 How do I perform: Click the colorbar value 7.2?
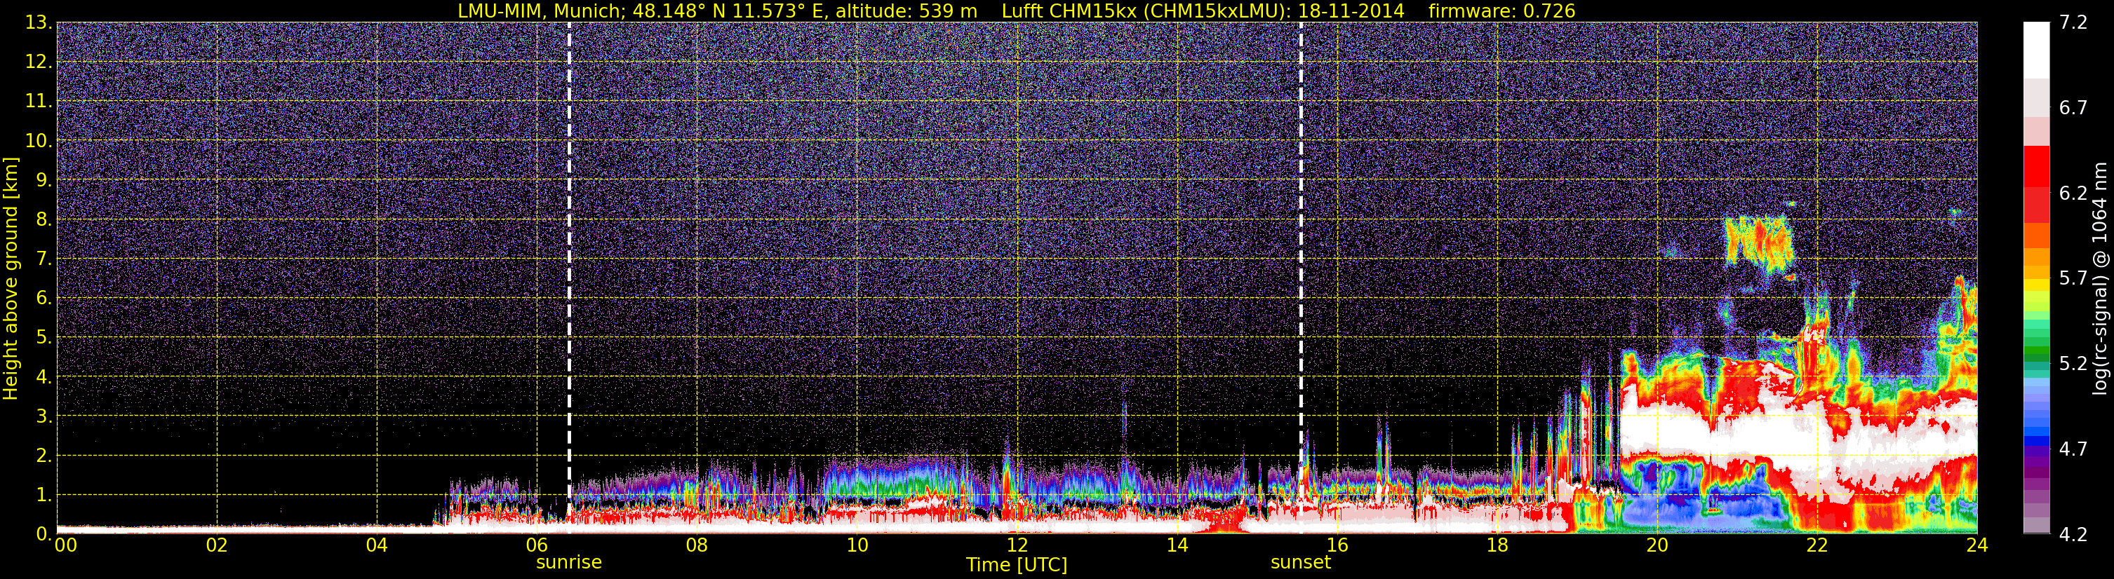(x=2073, y=23)
